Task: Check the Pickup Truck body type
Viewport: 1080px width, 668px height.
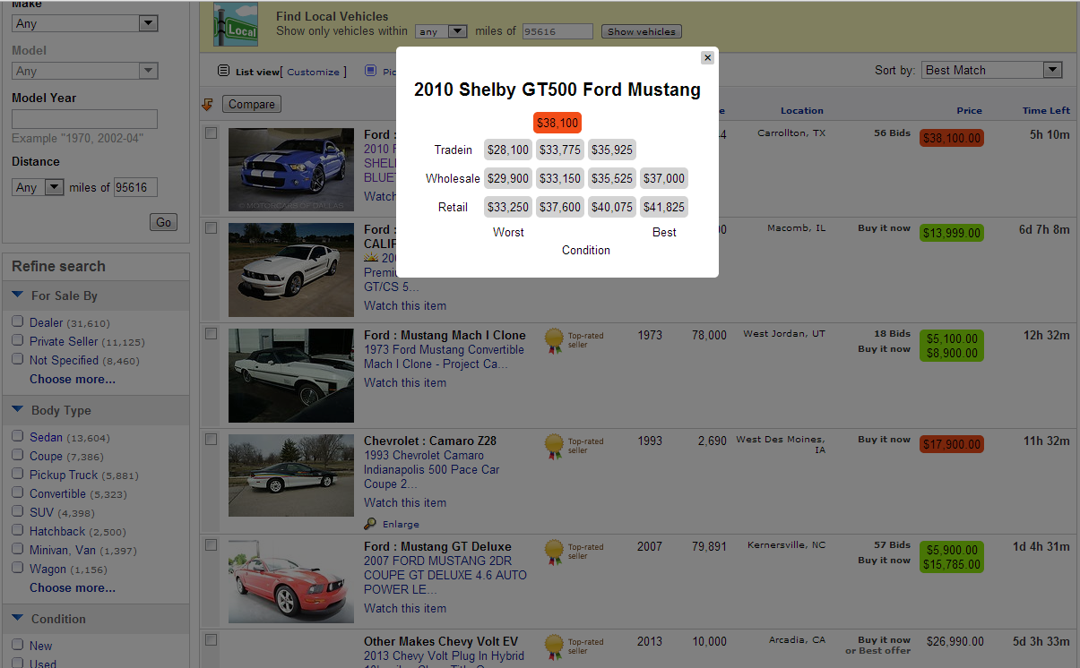Action: [x=17, y=474]
